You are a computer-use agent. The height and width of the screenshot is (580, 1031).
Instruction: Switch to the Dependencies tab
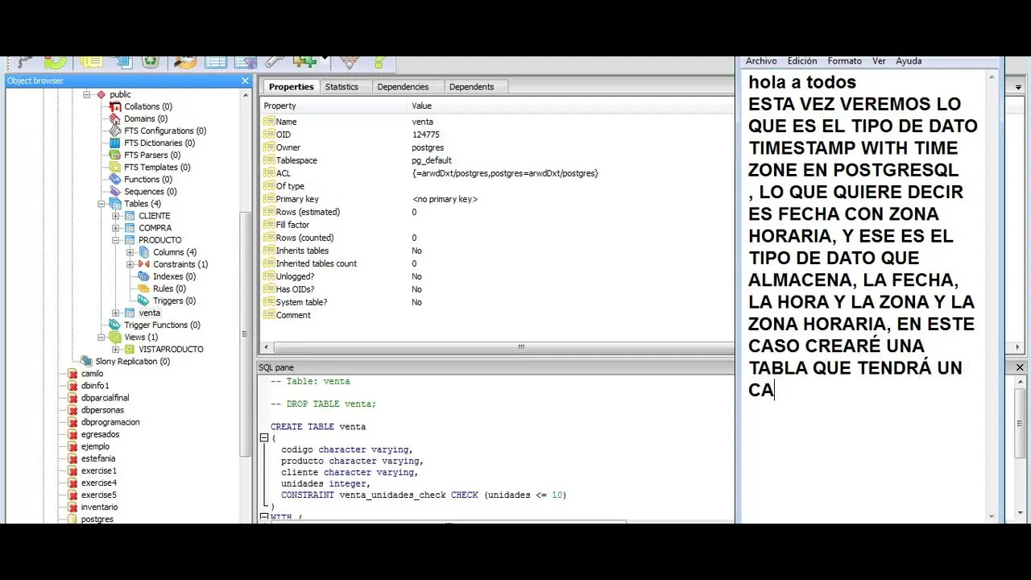[x=403, y=87]
